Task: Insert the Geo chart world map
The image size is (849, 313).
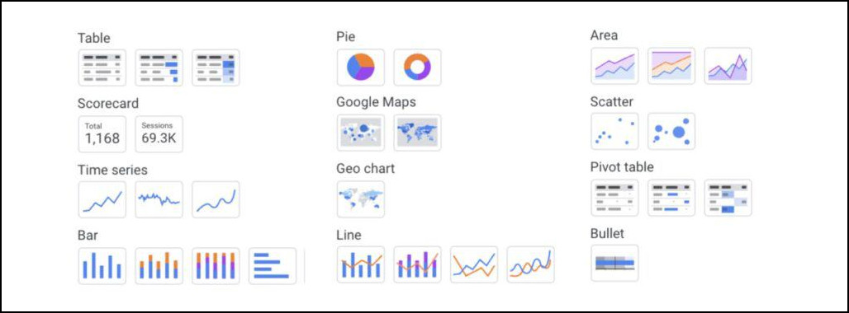Action: tap(361, 199)
